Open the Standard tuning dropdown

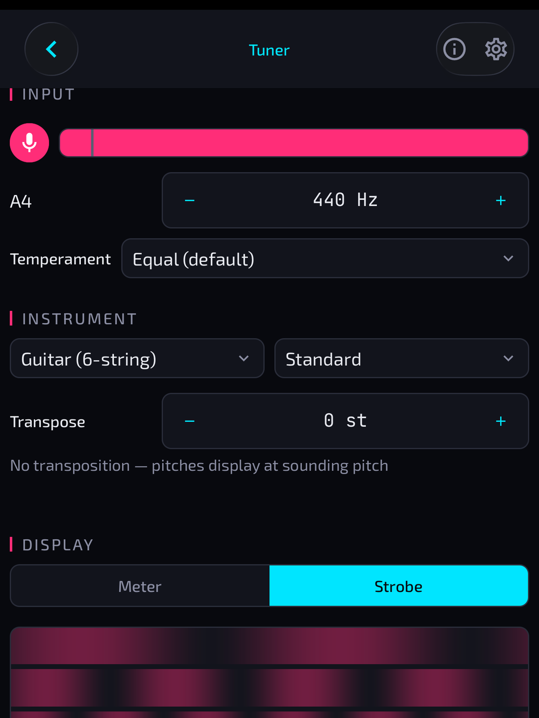pos(402,358)
